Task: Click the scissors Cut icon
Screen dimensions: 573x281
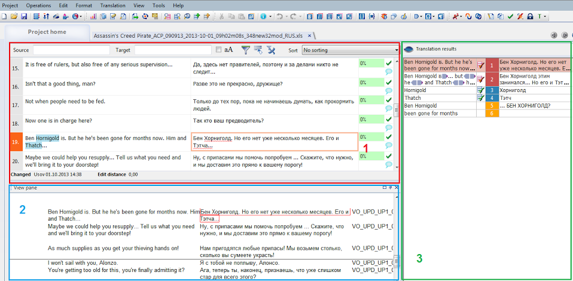Action: (221, 16)
